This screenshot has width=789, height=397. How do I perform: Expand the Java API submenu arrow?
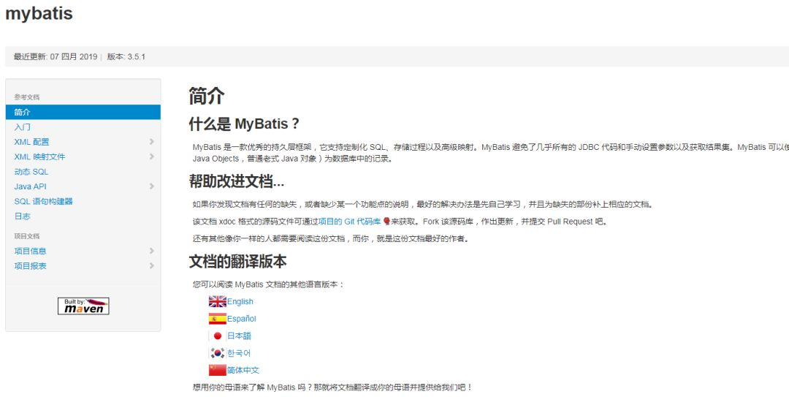[151, 186]
